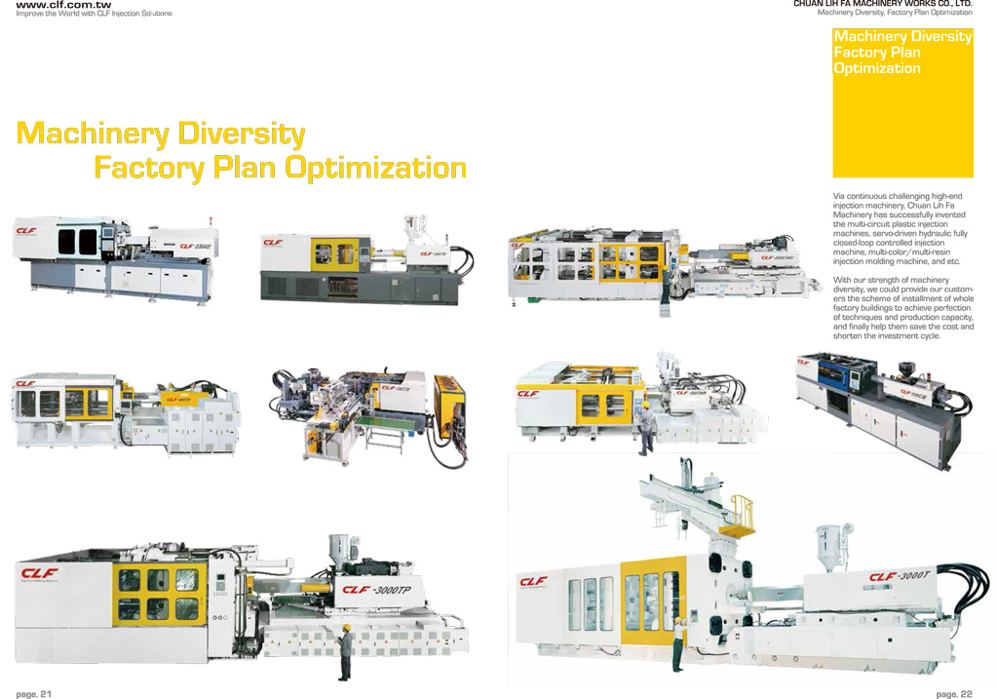The width and height of the screenshot is (997, 699).
Task: Select the dark grey-base machine with yellow door
Action: coord(366,262)
